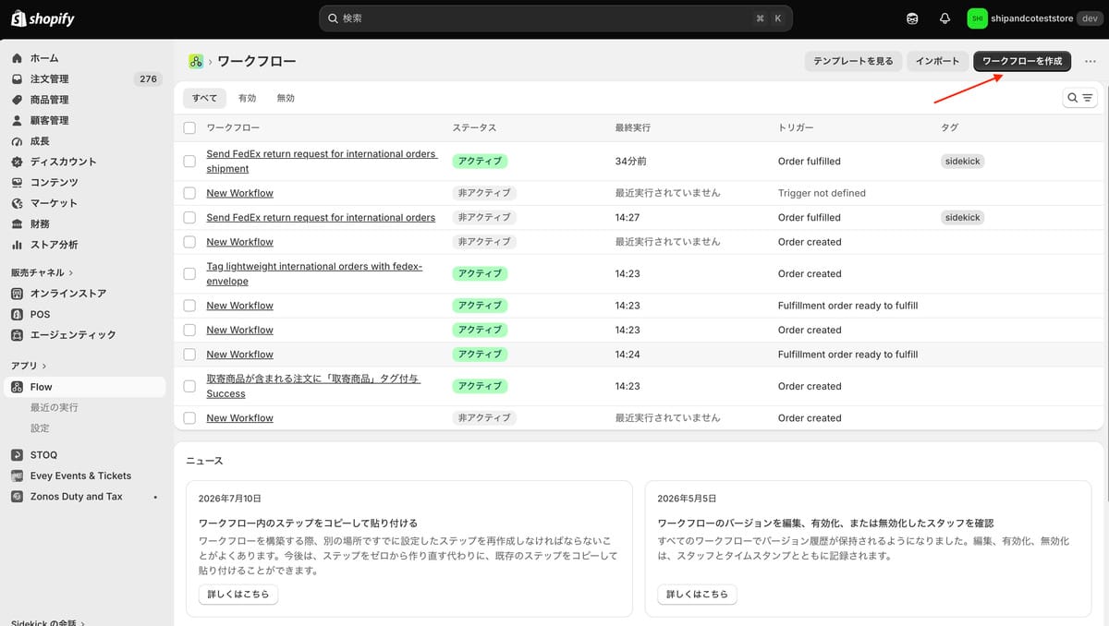The image size is (1109, 626).
Task: Check the Tag lightweight international orders row checkbox
Action: pos(189,273)
